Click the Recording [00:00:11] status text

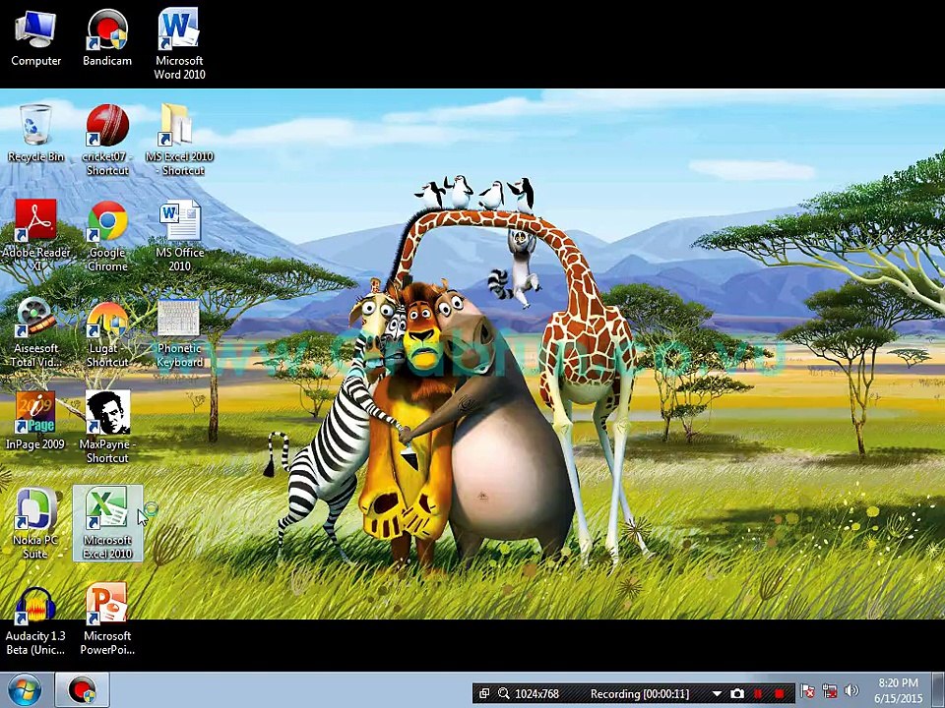pyautogui.click(x=640, y=693)
